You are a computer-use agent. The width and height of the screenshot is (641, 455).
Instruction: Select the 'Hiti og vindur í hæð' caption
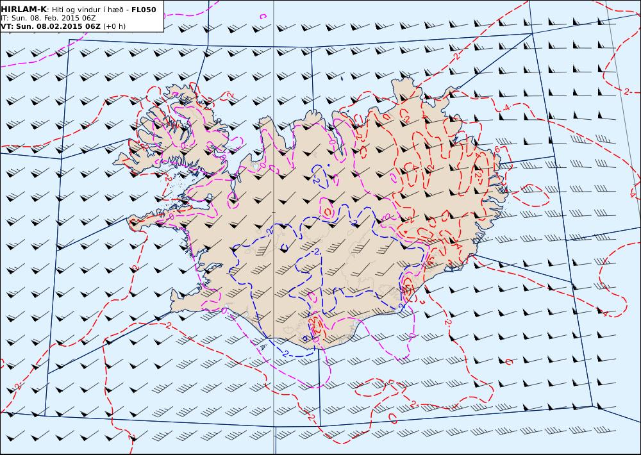coord(87,10)
